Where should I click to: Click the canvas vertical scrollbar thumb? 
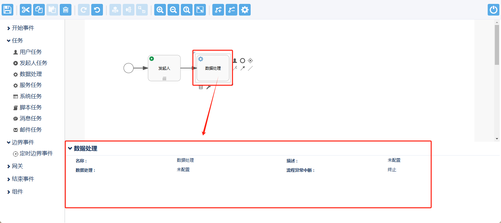click(497, 45)
